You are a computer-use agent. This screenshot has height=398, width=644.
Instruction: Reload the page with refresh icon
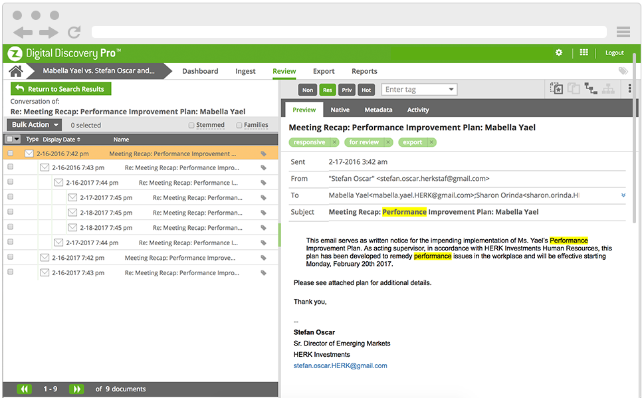click(x=74, y=32)
